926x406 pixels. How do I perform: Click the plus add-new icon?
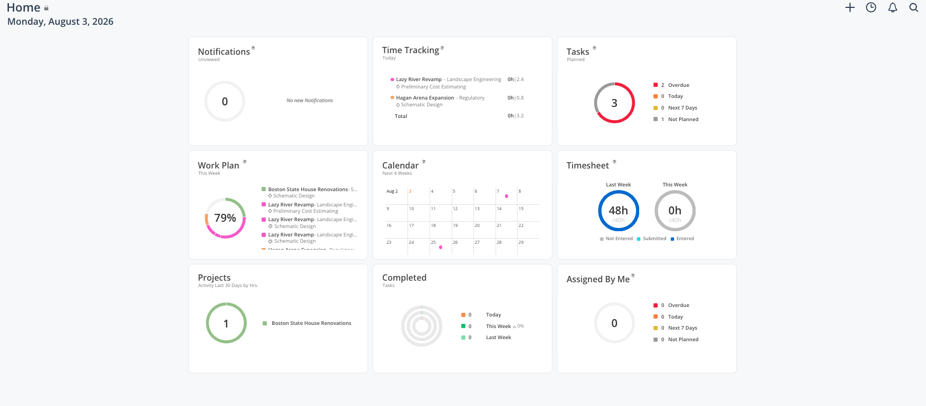click(x=850, y=7)
